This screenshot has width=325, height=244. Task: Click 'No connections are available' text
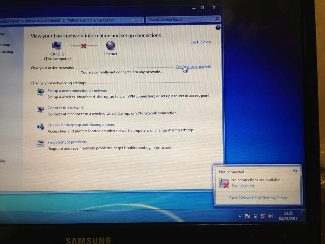pos(256,180)
